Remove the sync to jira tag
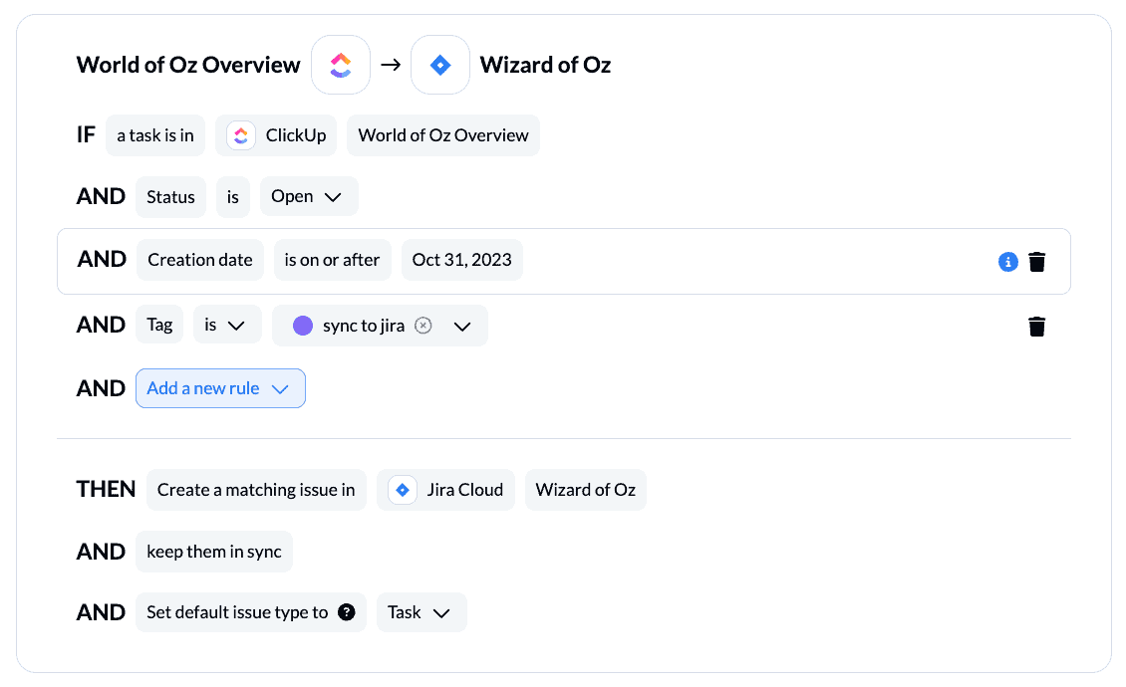 (x=423, y=326)
